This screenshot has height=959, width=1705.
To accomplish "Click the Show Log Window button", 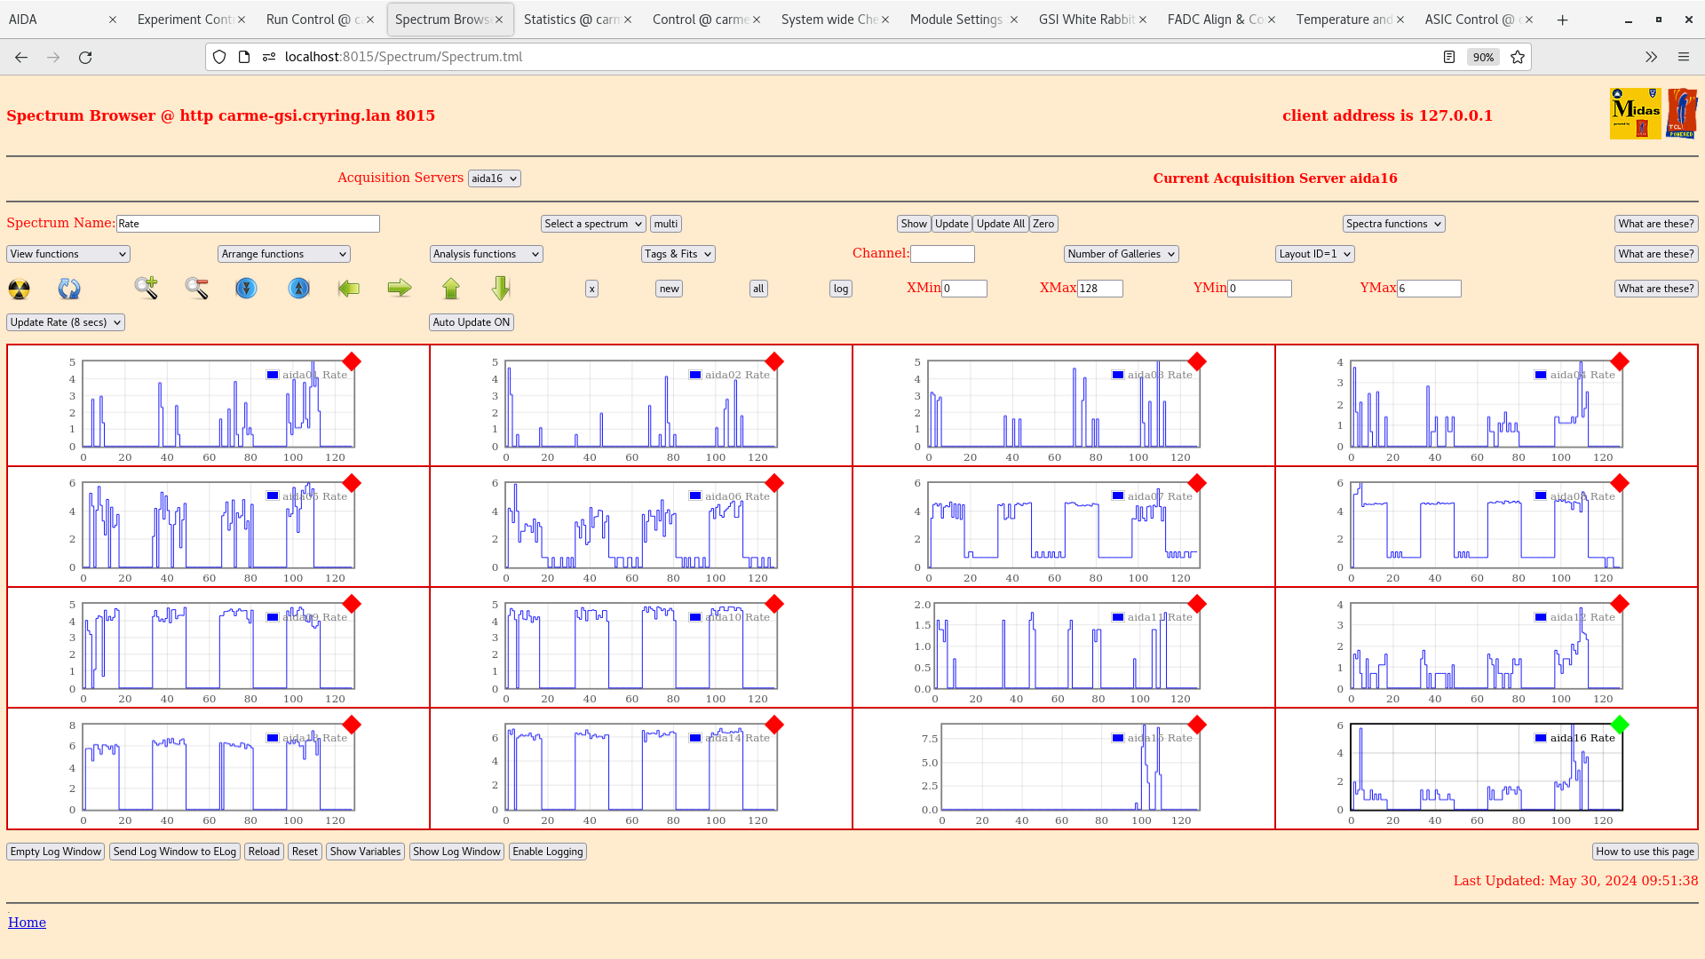I will (x=456, y=852).
